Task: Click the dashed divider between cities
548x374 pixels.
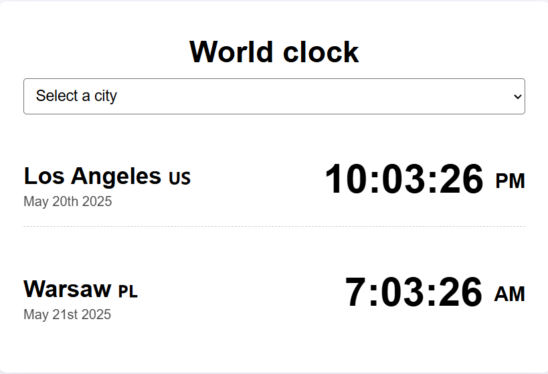Action: point(274,227)
